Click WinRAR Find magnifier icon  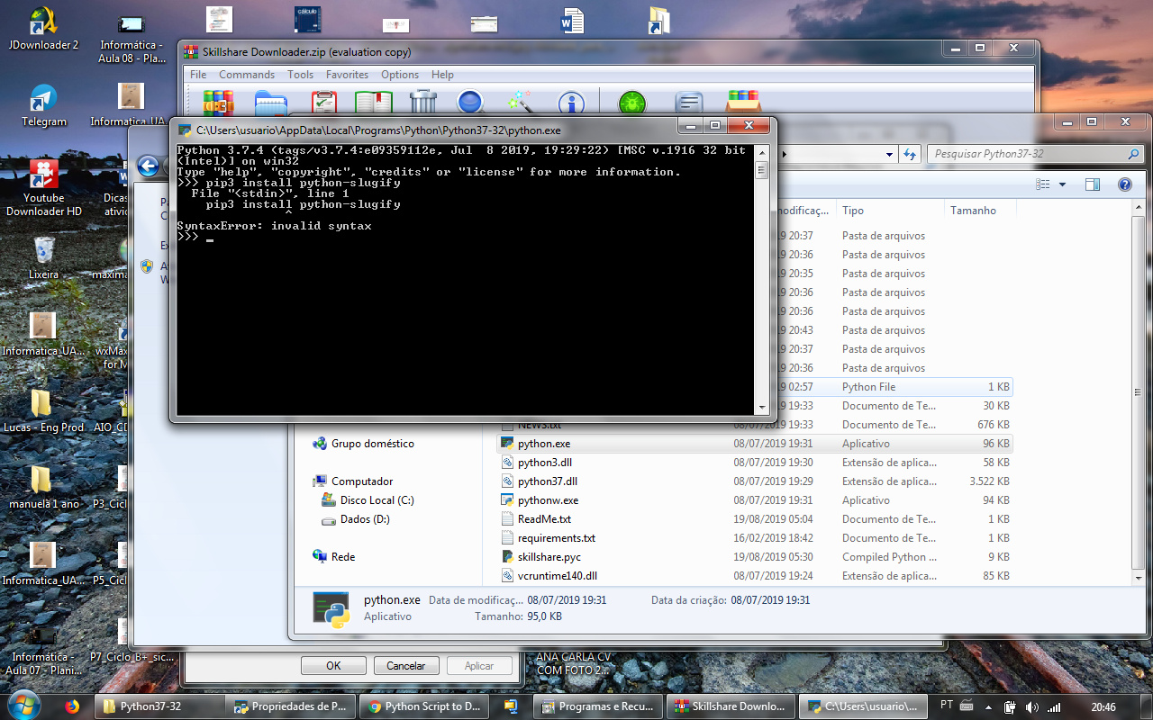470,102
